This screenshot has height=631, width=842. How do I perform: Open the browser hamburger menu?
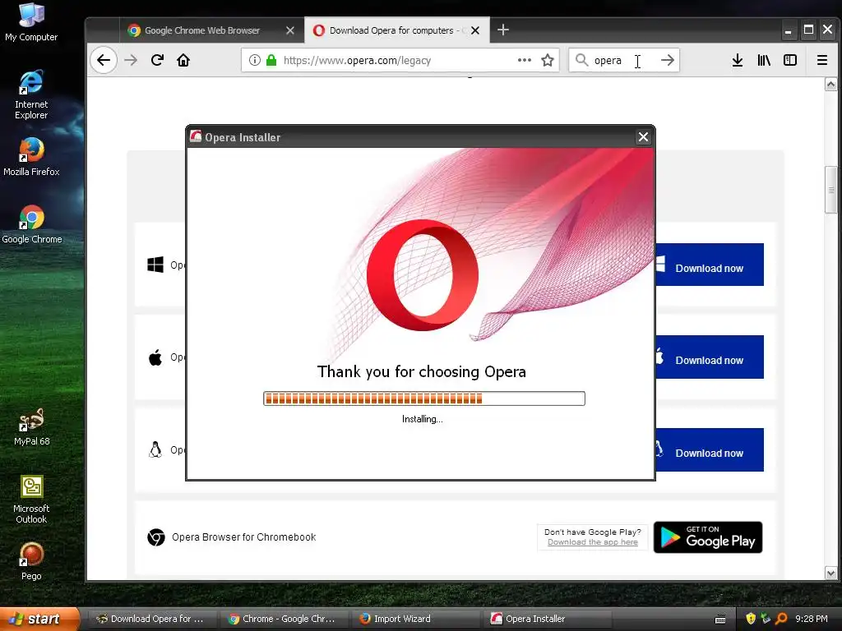[821, 60]
